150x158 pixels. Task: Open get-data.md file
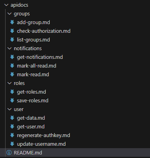[x=31, y=118]
